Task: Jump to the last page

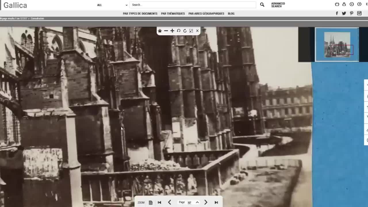Action: coord(216,202)
